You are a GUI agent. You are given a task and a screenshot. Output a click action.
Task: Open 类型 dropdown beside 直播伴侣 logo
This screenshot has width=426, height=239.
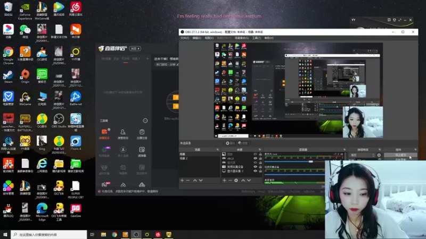[135, 48]
